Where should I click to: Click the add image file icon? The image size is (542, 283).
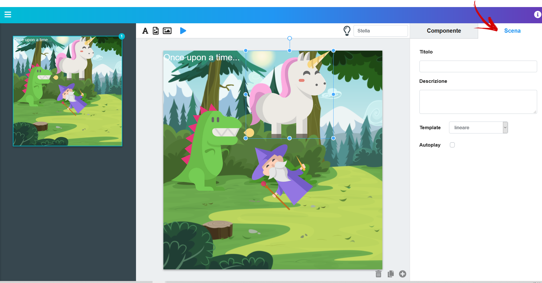pyautogui.click(x=156, y=31)
